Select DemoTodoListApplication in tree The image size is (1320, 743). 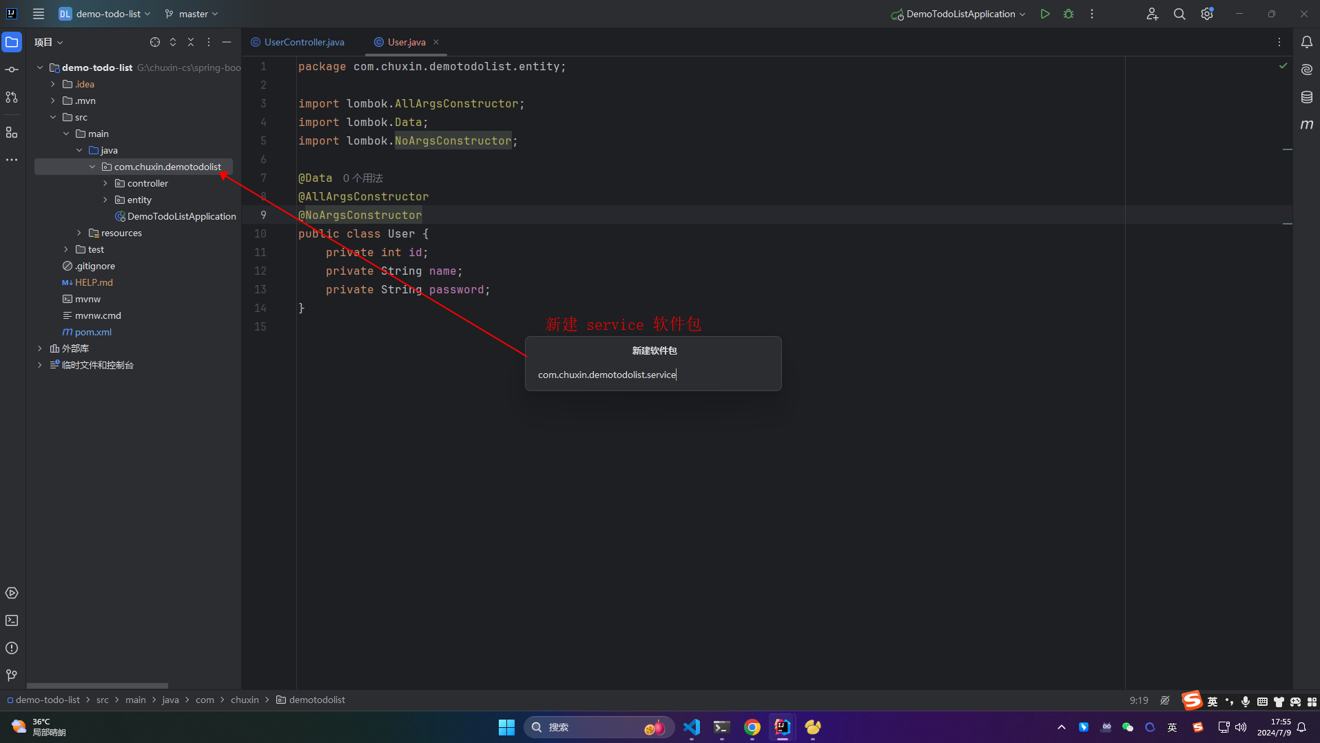(x=176, y=216)
